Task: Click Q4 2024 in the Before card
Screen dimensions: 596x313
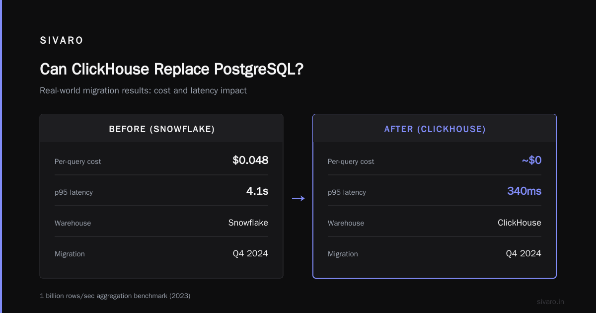Action: pos(250,253)
